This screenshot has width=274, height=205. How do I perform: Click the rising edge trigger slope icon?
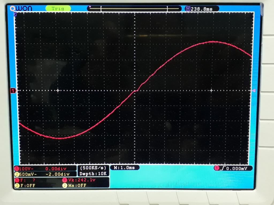223,168
